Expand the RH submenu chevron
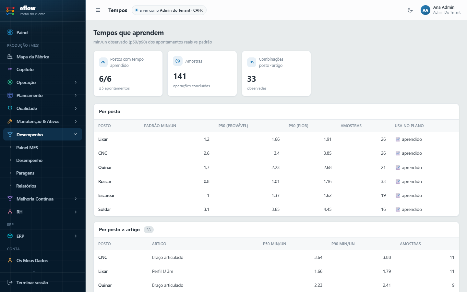 (76, 212)
